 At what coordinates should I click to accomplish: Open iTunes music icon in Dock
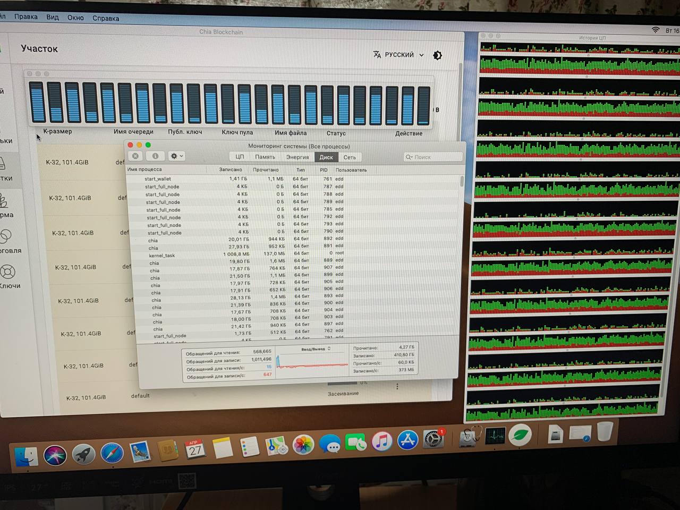381,441
